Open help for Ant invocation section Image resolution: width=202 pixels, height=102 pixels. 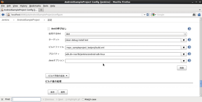click(189, 29)
